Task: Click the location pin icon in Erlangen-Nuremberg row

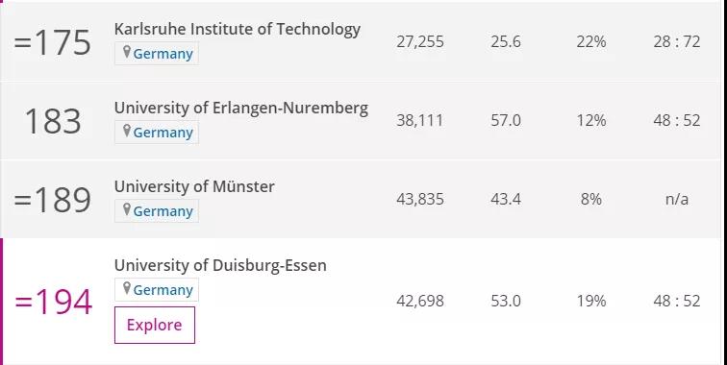Action: pyautogui.click(x=127, y=131)
